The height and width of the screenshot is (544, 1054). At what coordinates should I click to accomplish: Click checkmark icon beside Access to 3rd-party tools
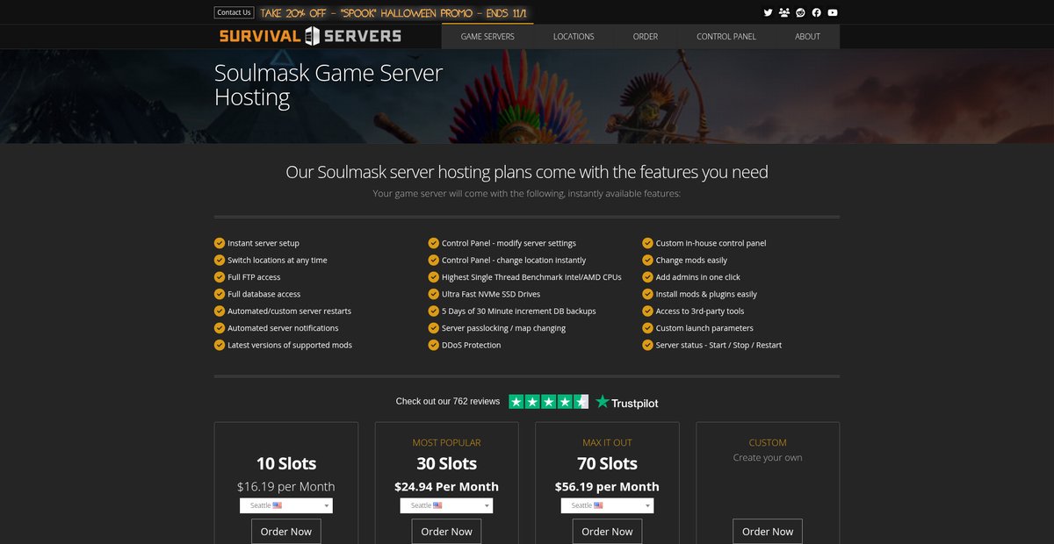[648, 311]
